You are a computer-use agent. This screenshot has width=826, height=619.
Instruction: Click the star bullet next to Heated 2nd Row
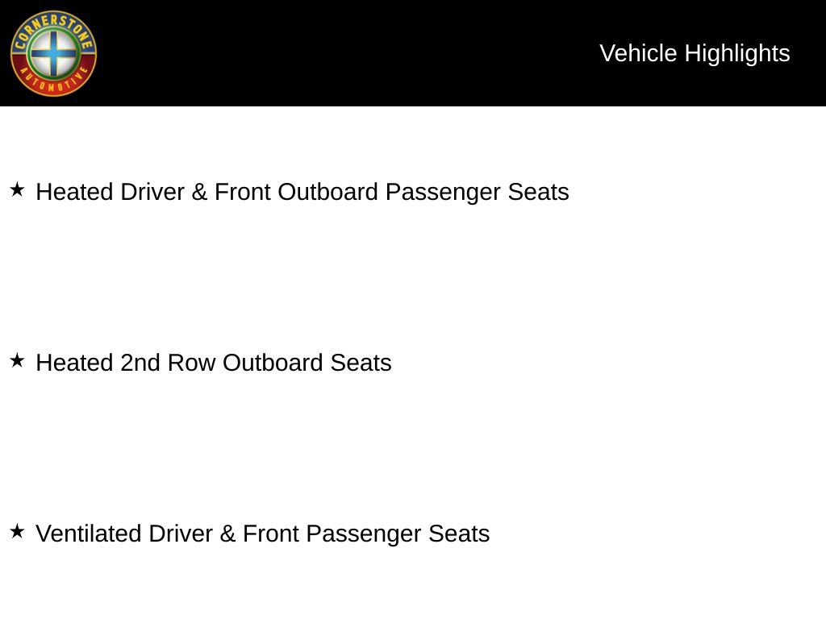pos(18,360)
